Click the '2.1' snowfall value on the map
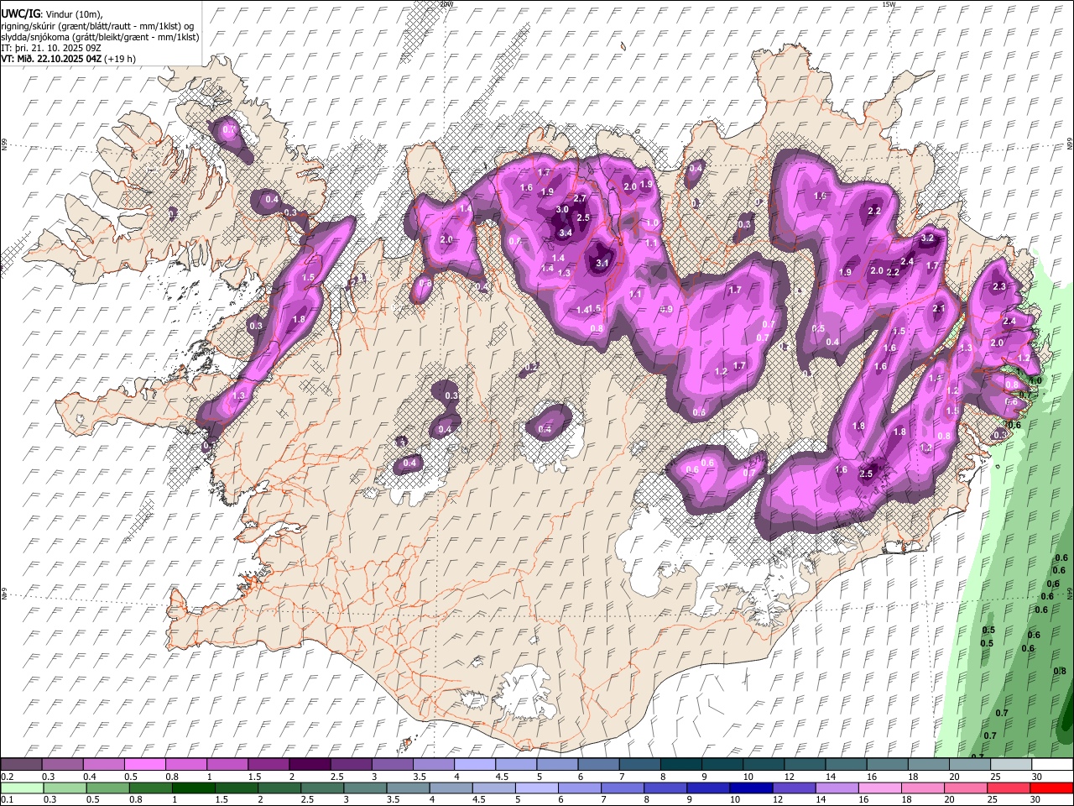1074x806 pixels. [939, 309]
